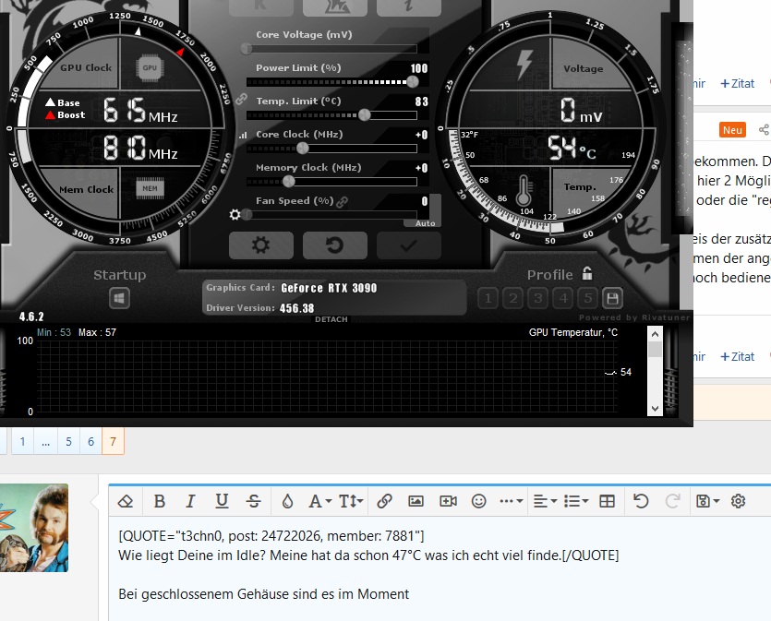
Task: Open text alignment dropdown
Action: coord(545,501)
